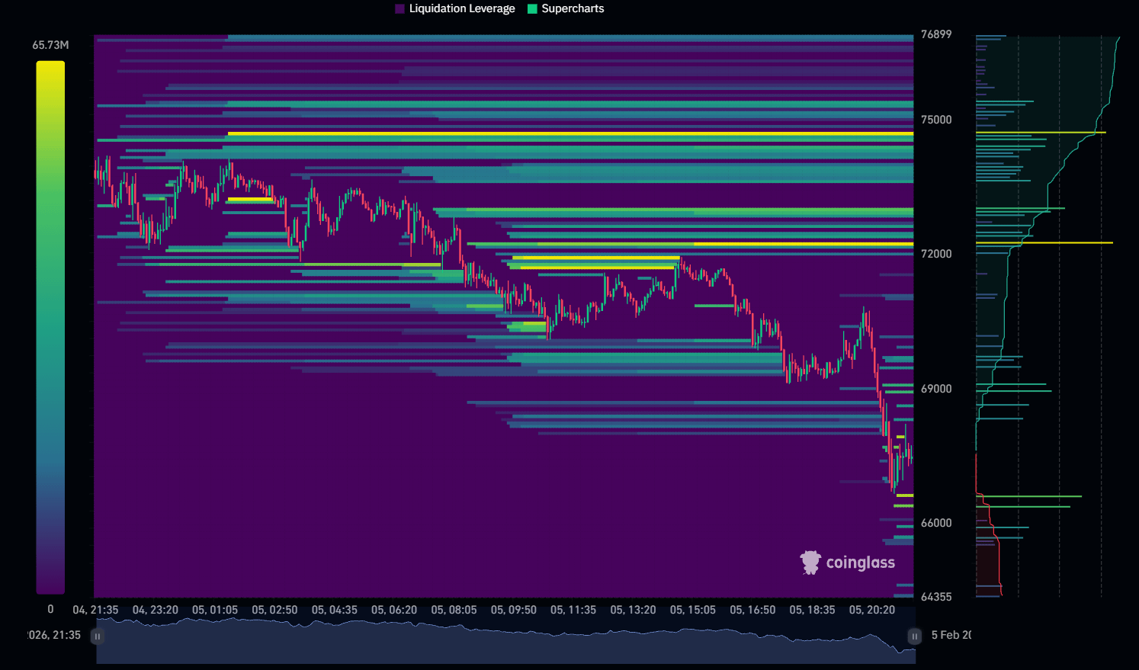Click the 04, 23:20 time axis label

point(156,610)
